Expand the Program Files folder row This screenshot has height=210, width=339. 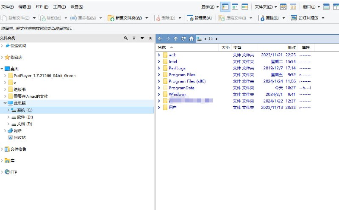pyautogui.click(x=159, y=75)
